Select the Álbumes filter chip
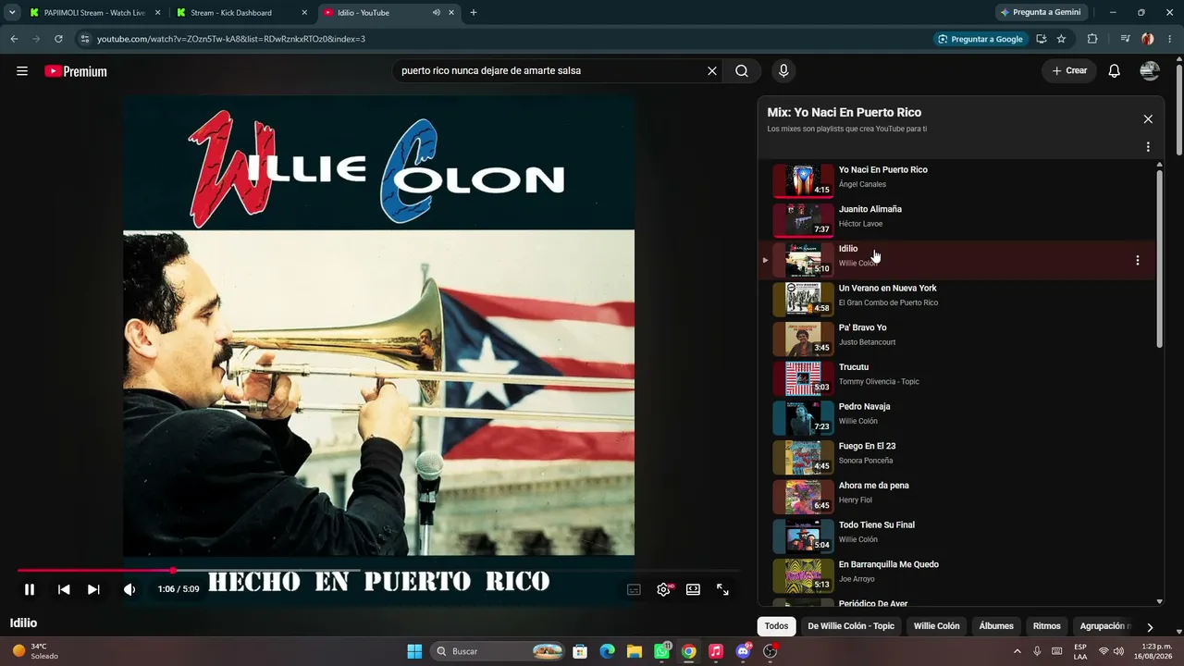 (996, 626)
